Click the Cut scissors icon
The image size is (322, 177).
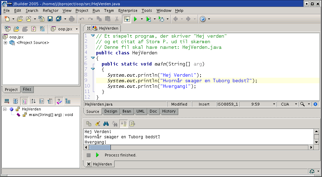[x=117, y=19]
